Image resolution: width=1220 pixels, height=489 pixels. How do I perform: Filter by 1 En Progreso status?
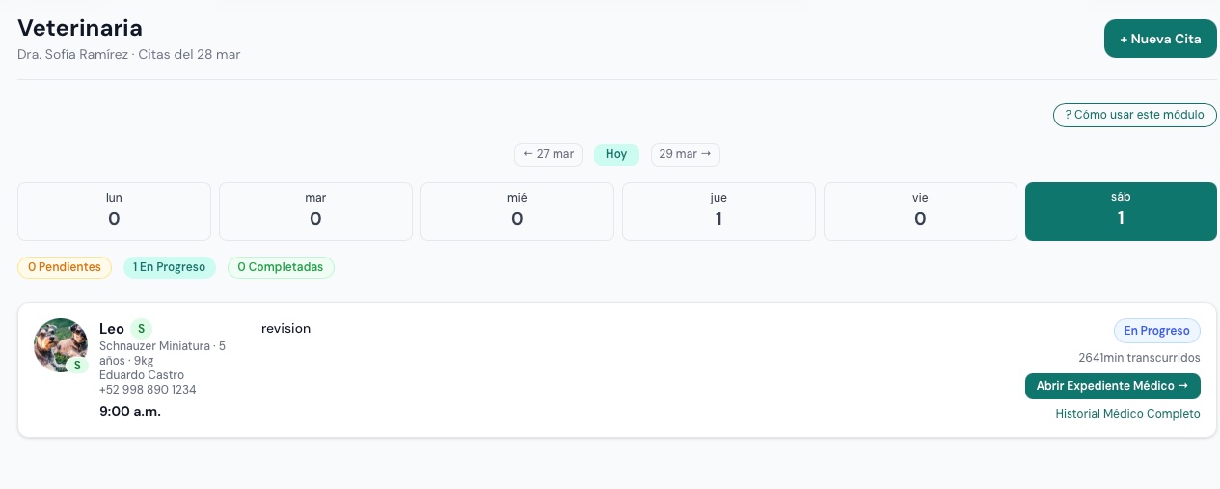point(170,267)
